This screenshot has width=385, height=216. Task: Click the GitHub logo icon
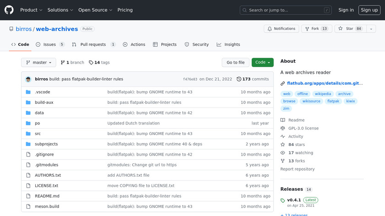click(x=9, y=10)
